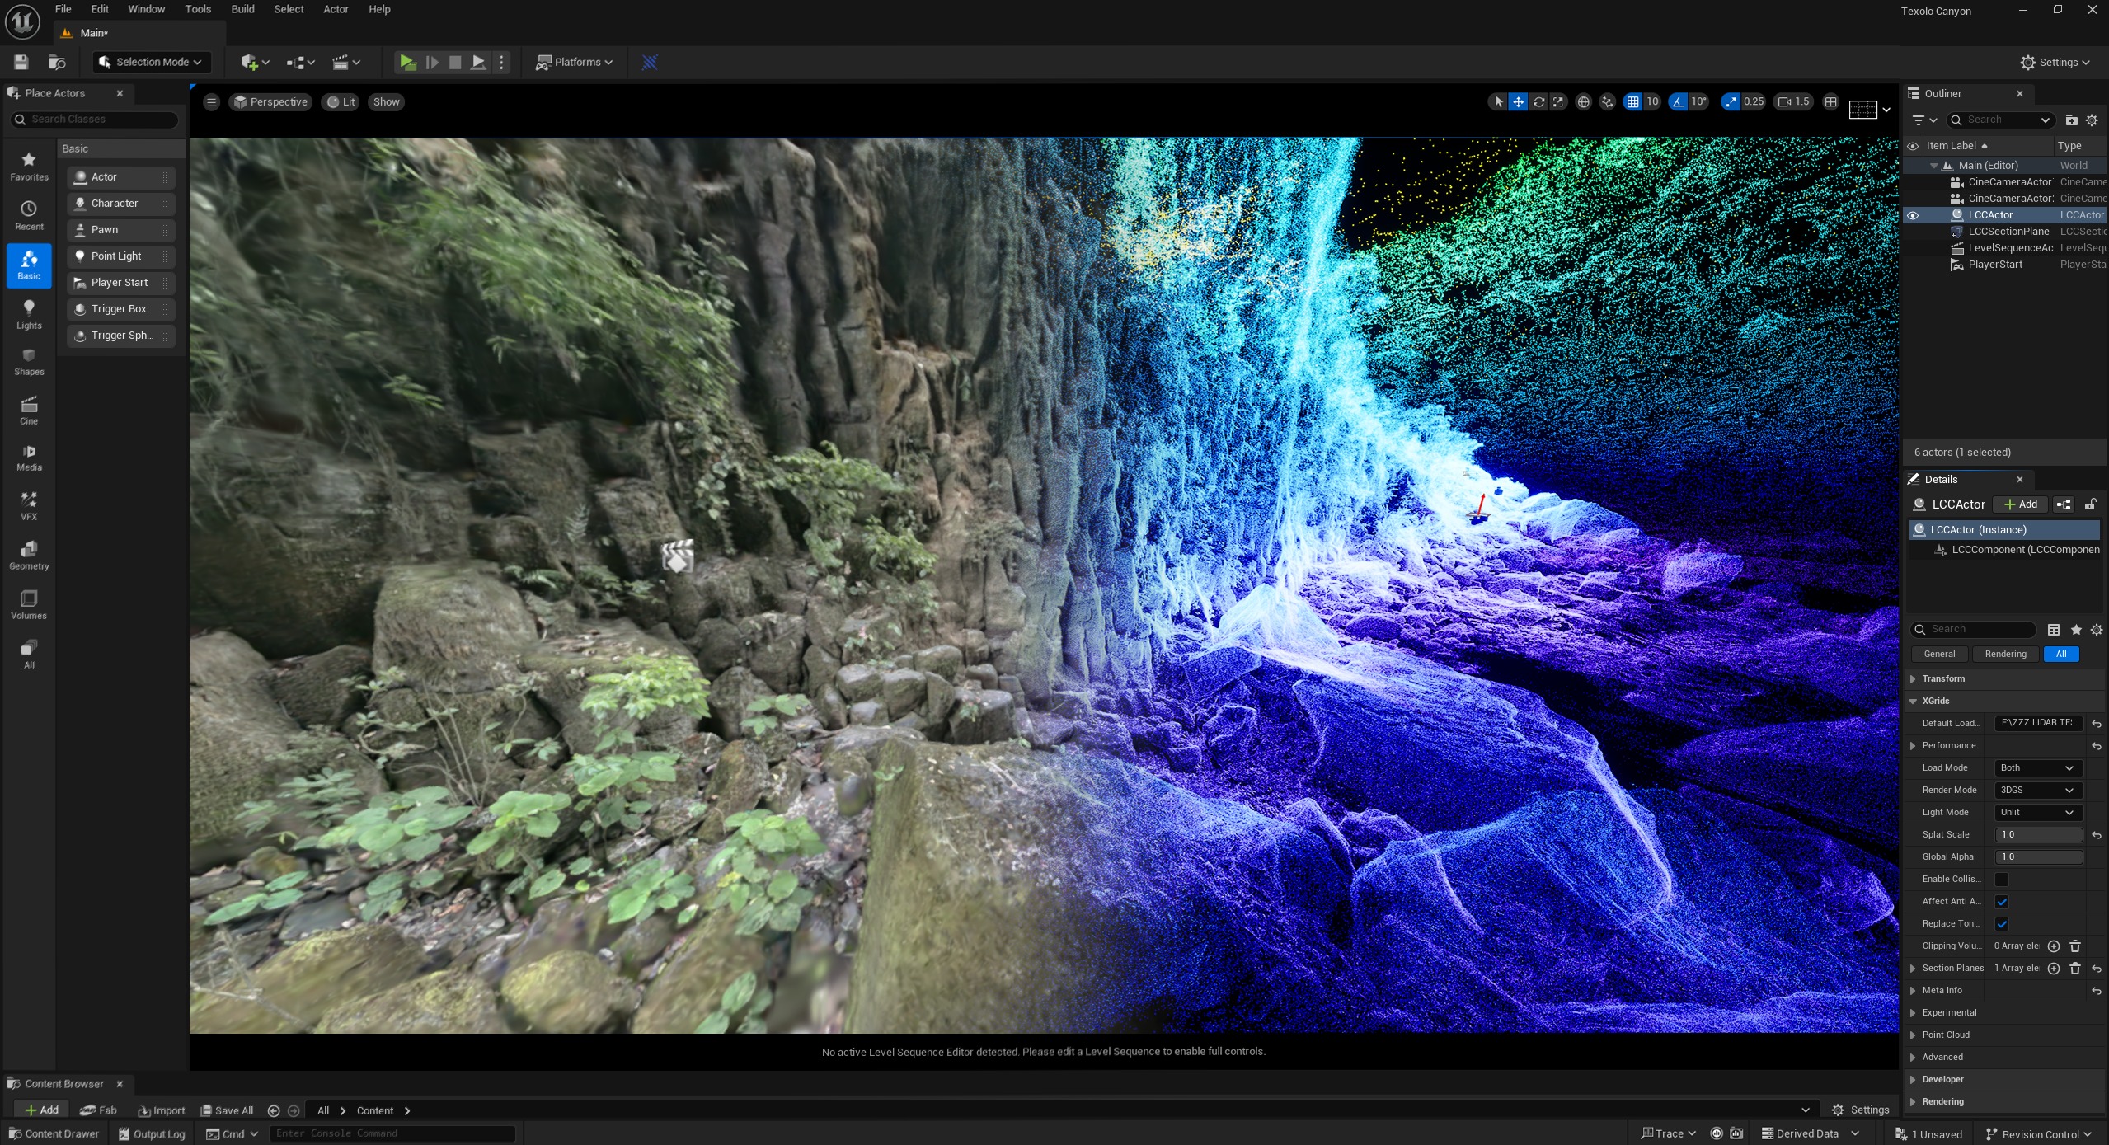This screenshot has width=2109, height=1145.
Task: Open the Render Mode 3DGS dropdown
Action: coord(2036,790)
